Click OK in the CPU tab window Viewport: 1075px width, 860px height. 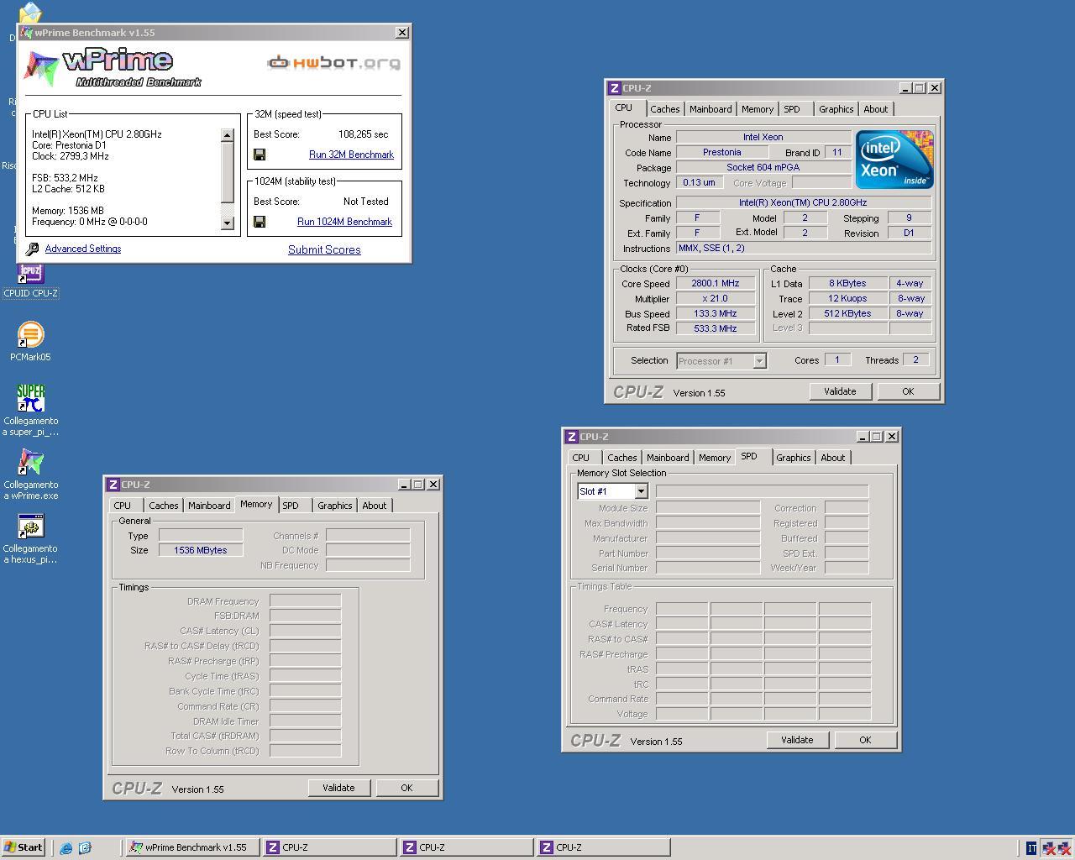pos(908,391)
